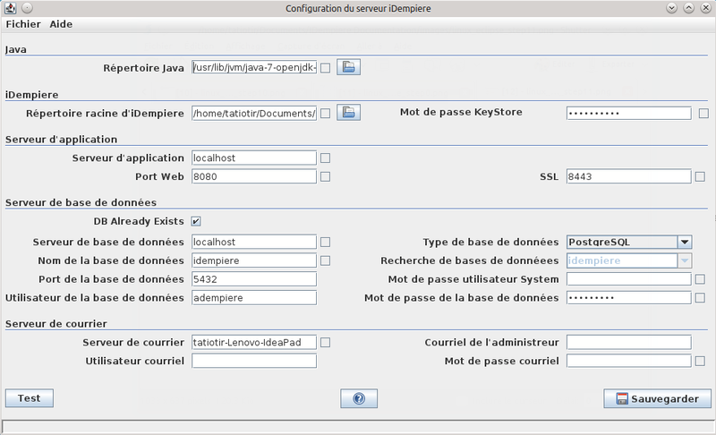Open the Aide menu

[x=61, y=24]
